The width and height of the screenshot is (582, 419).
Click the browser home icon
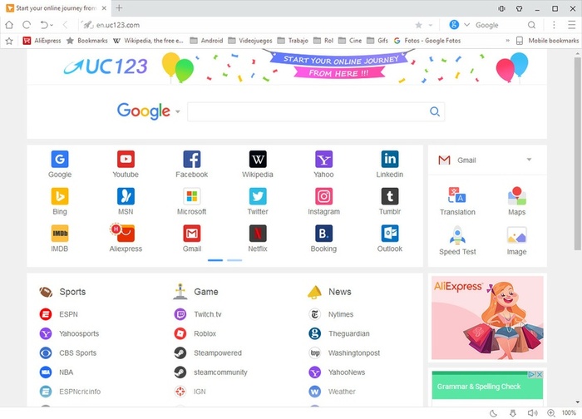click(x=9, y=25)
